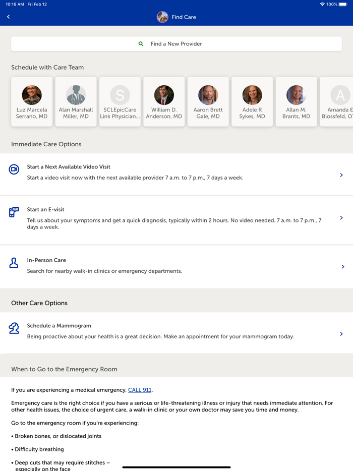Image resolution: width=353 pixels, height=471 pixels.
Task: Open the Start an E-visit chevron
Action: 341,218
